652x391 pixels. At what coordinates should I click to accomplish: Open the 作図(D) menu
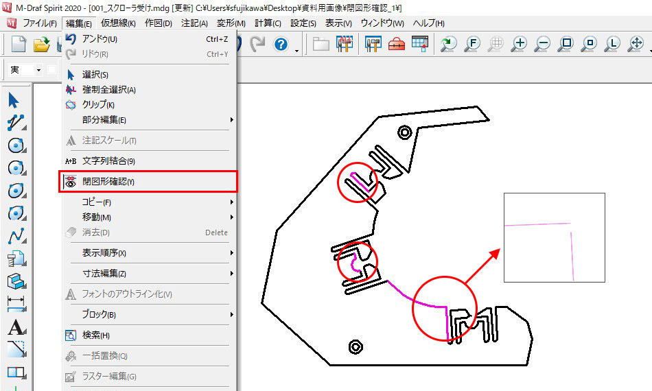[159, 23]
